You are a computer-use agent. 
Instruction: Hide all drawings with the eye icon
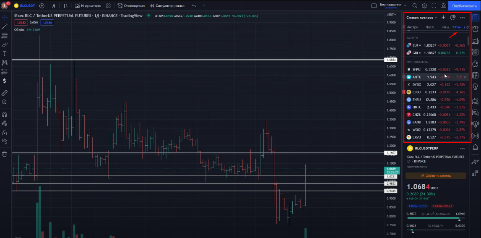[5, 141]
